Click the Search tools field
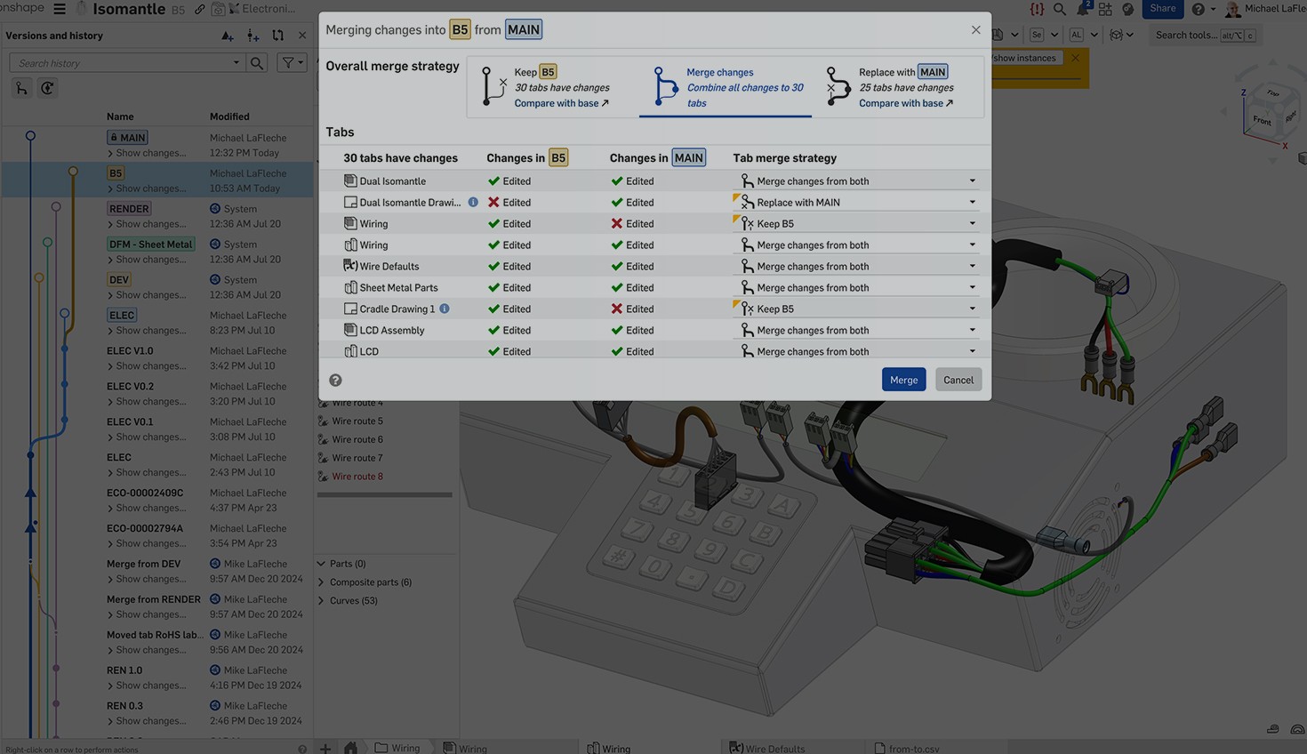Viewport: 1307px width, 754px height. [x=1205, y=36]
